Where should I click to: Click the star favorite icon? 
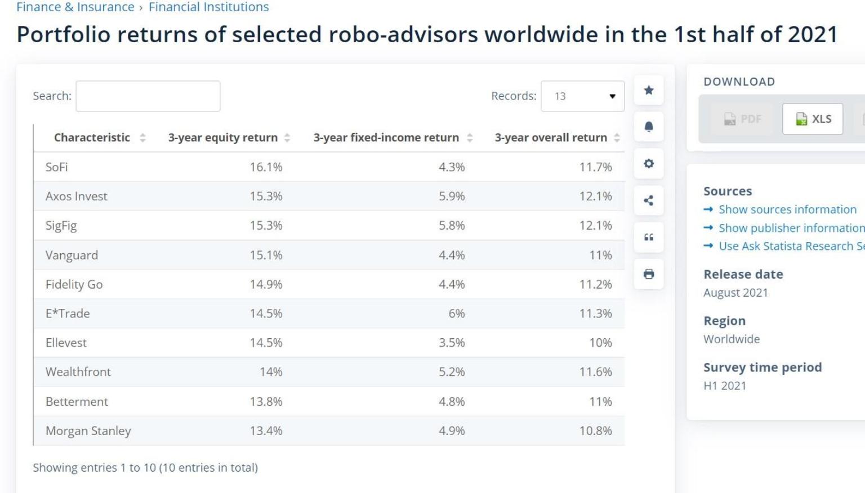(x=649, y=90)
